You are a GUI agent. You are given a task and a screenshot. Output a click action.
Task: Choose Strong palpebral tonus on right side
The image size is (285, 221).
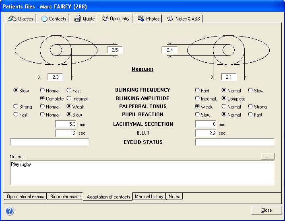tap(250, 107)
